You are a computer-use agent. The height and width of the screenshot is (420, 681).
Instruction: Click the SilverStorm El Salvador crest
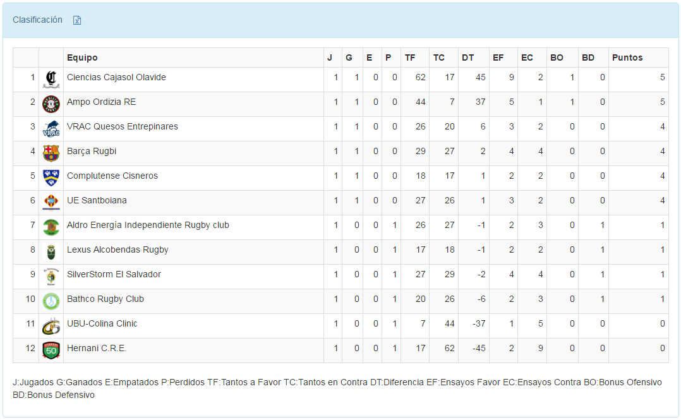[51, 276]
